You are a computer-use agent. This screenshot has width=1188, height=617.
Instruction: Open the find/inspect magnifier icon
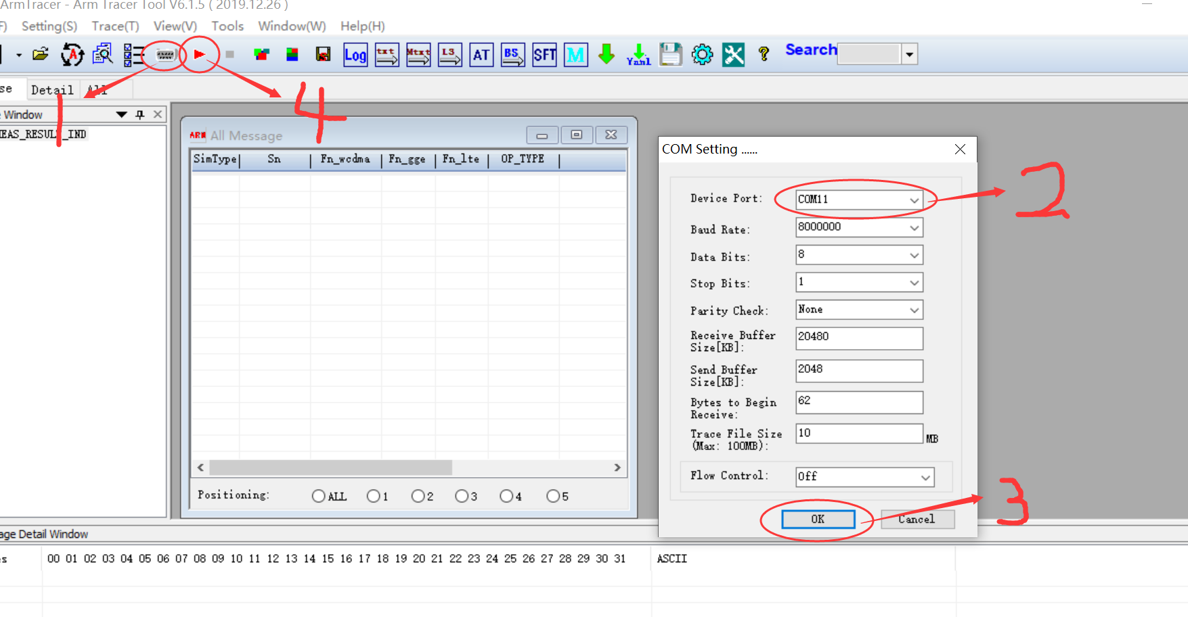pyautogui.click(x=103, y=54)
